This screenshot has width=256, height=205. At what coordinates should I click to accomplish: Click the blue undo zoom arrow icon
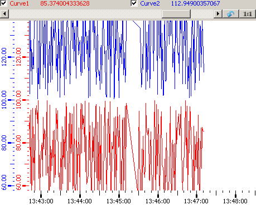[230, 14]
